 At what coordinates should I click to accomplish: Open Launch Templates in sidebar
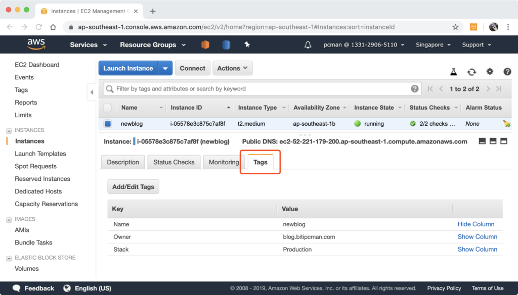pyautogui.click(x=40, y=154)
